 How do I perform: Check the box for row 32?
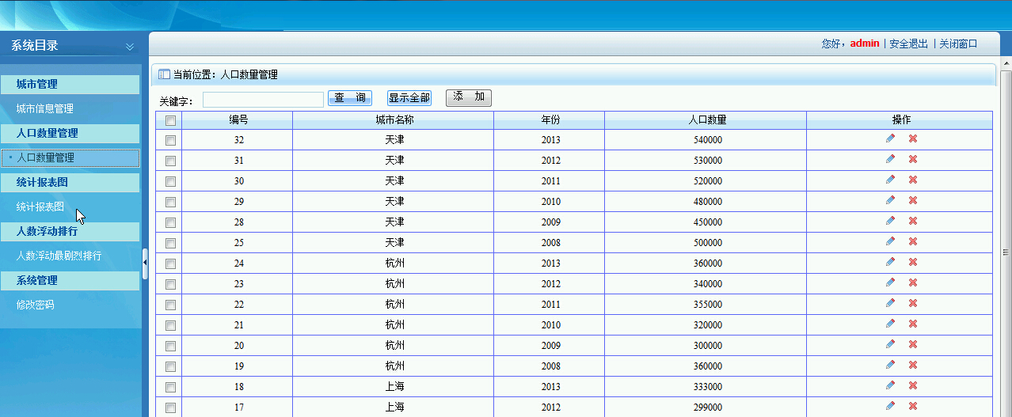click(x=170, y=140)
